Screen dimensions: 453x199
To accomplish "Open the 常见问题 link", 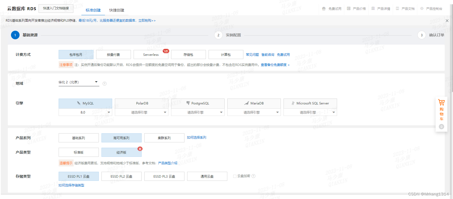I will click(x=252, y=54).
